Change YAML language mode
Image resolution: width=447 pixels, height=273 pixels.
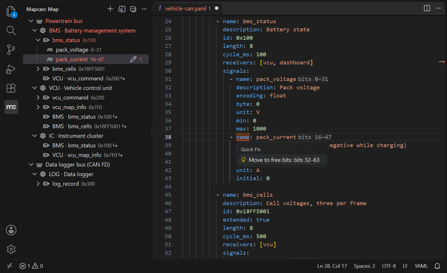[x=421, y=266]
